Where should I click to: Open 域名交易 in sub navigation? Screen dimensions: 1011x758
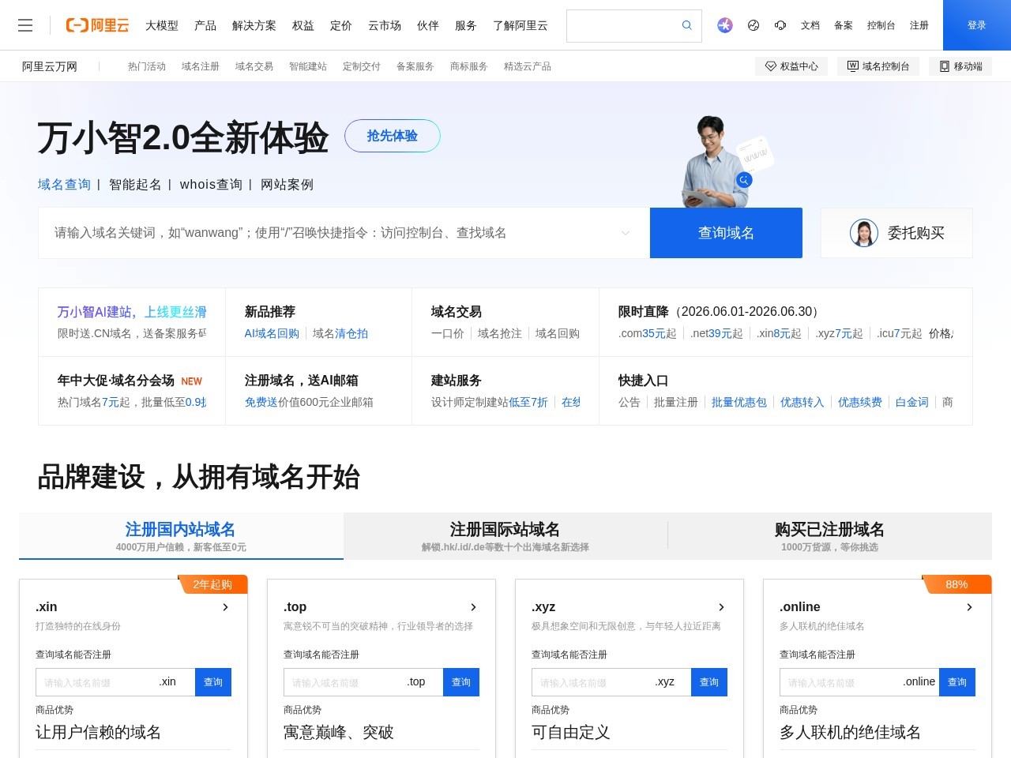[x=254, y=66]
